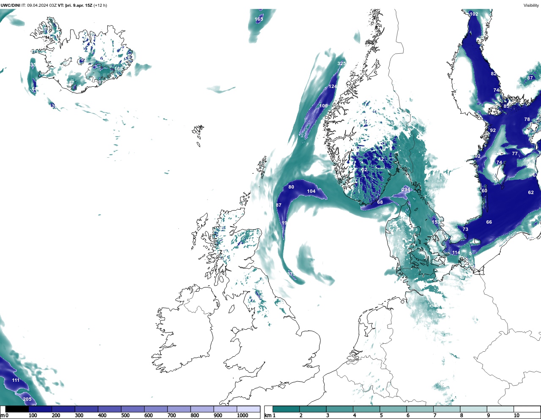
Task: Click the '124' visibility value on the map
Action: (333, 86)
